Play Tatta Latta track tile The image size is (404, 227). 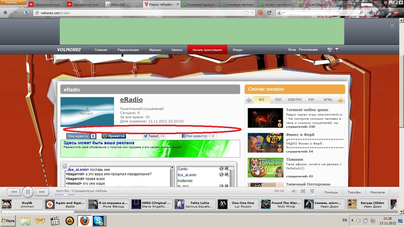pos(195,205)
